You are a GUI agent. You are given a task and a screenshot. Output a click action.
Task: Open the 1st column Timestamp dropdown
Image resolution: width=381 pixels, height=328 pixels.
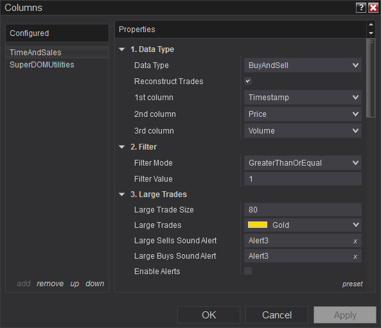[x=303, y=98]
